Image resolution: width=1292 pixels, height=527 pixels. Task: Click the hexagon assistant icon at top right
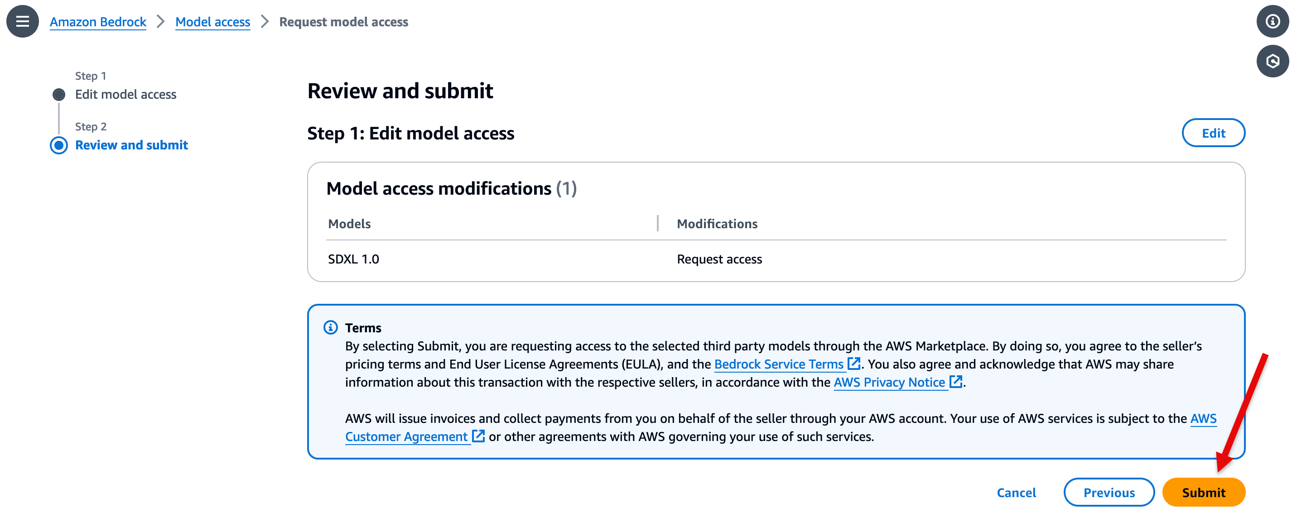pyautogui.click(x=1272, y=61)
